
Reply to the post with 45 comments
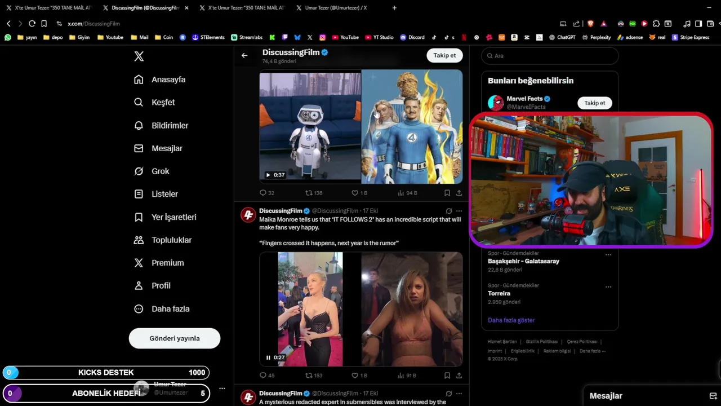[266, 376]
